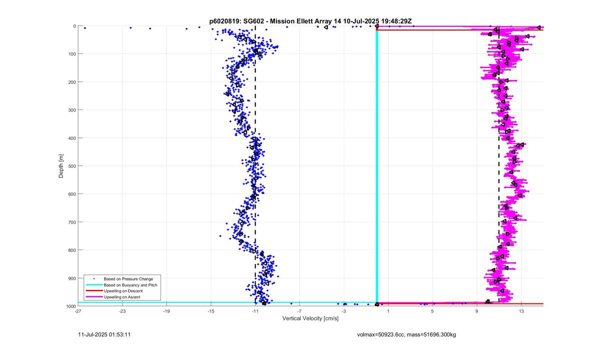Image resolution: width=600 pixels, height=344 pixels.
Task: Click the timestamp '11-Jul-2025 01:53:11'
Action: point(105,334)
